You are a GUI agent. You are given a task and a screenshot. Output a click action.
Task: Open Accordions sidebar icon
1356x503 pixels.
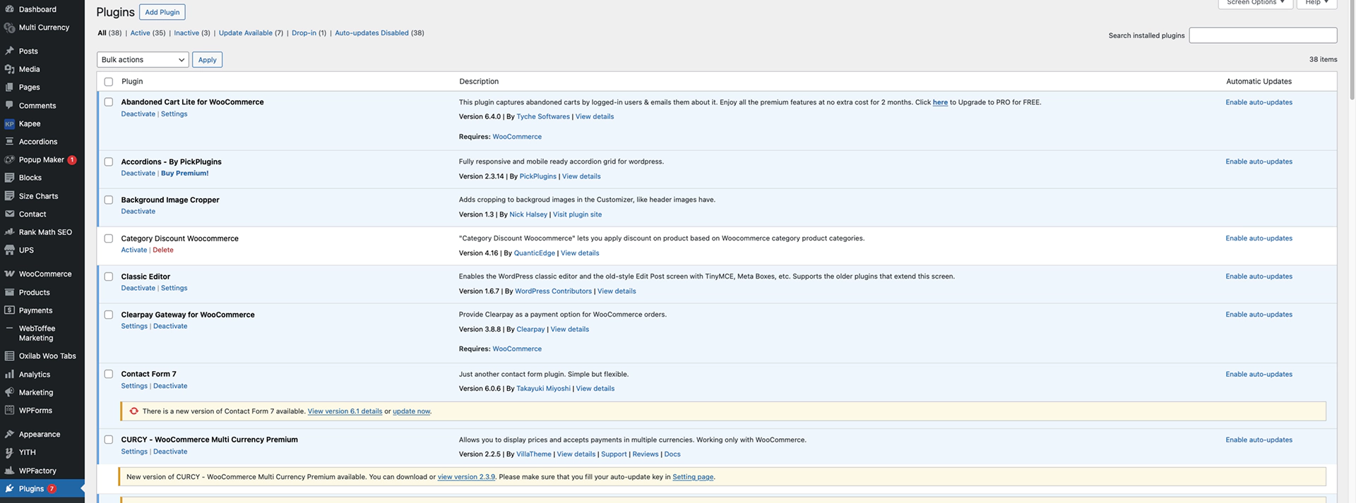[x=9, y=142]
